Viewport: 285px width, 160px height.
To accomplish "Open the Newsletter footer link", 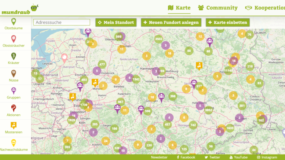I will pyautogui.click(x=159, y=157).
